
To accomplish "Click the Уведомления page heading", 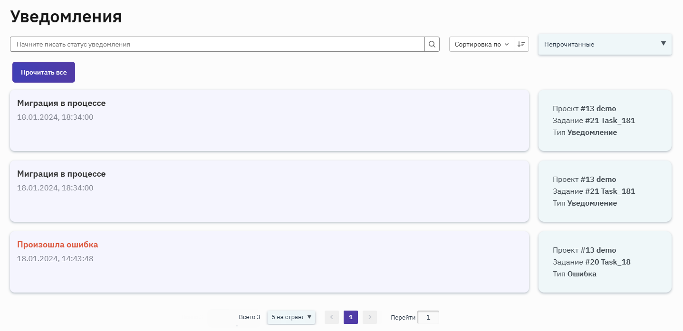I will (66, 17).
